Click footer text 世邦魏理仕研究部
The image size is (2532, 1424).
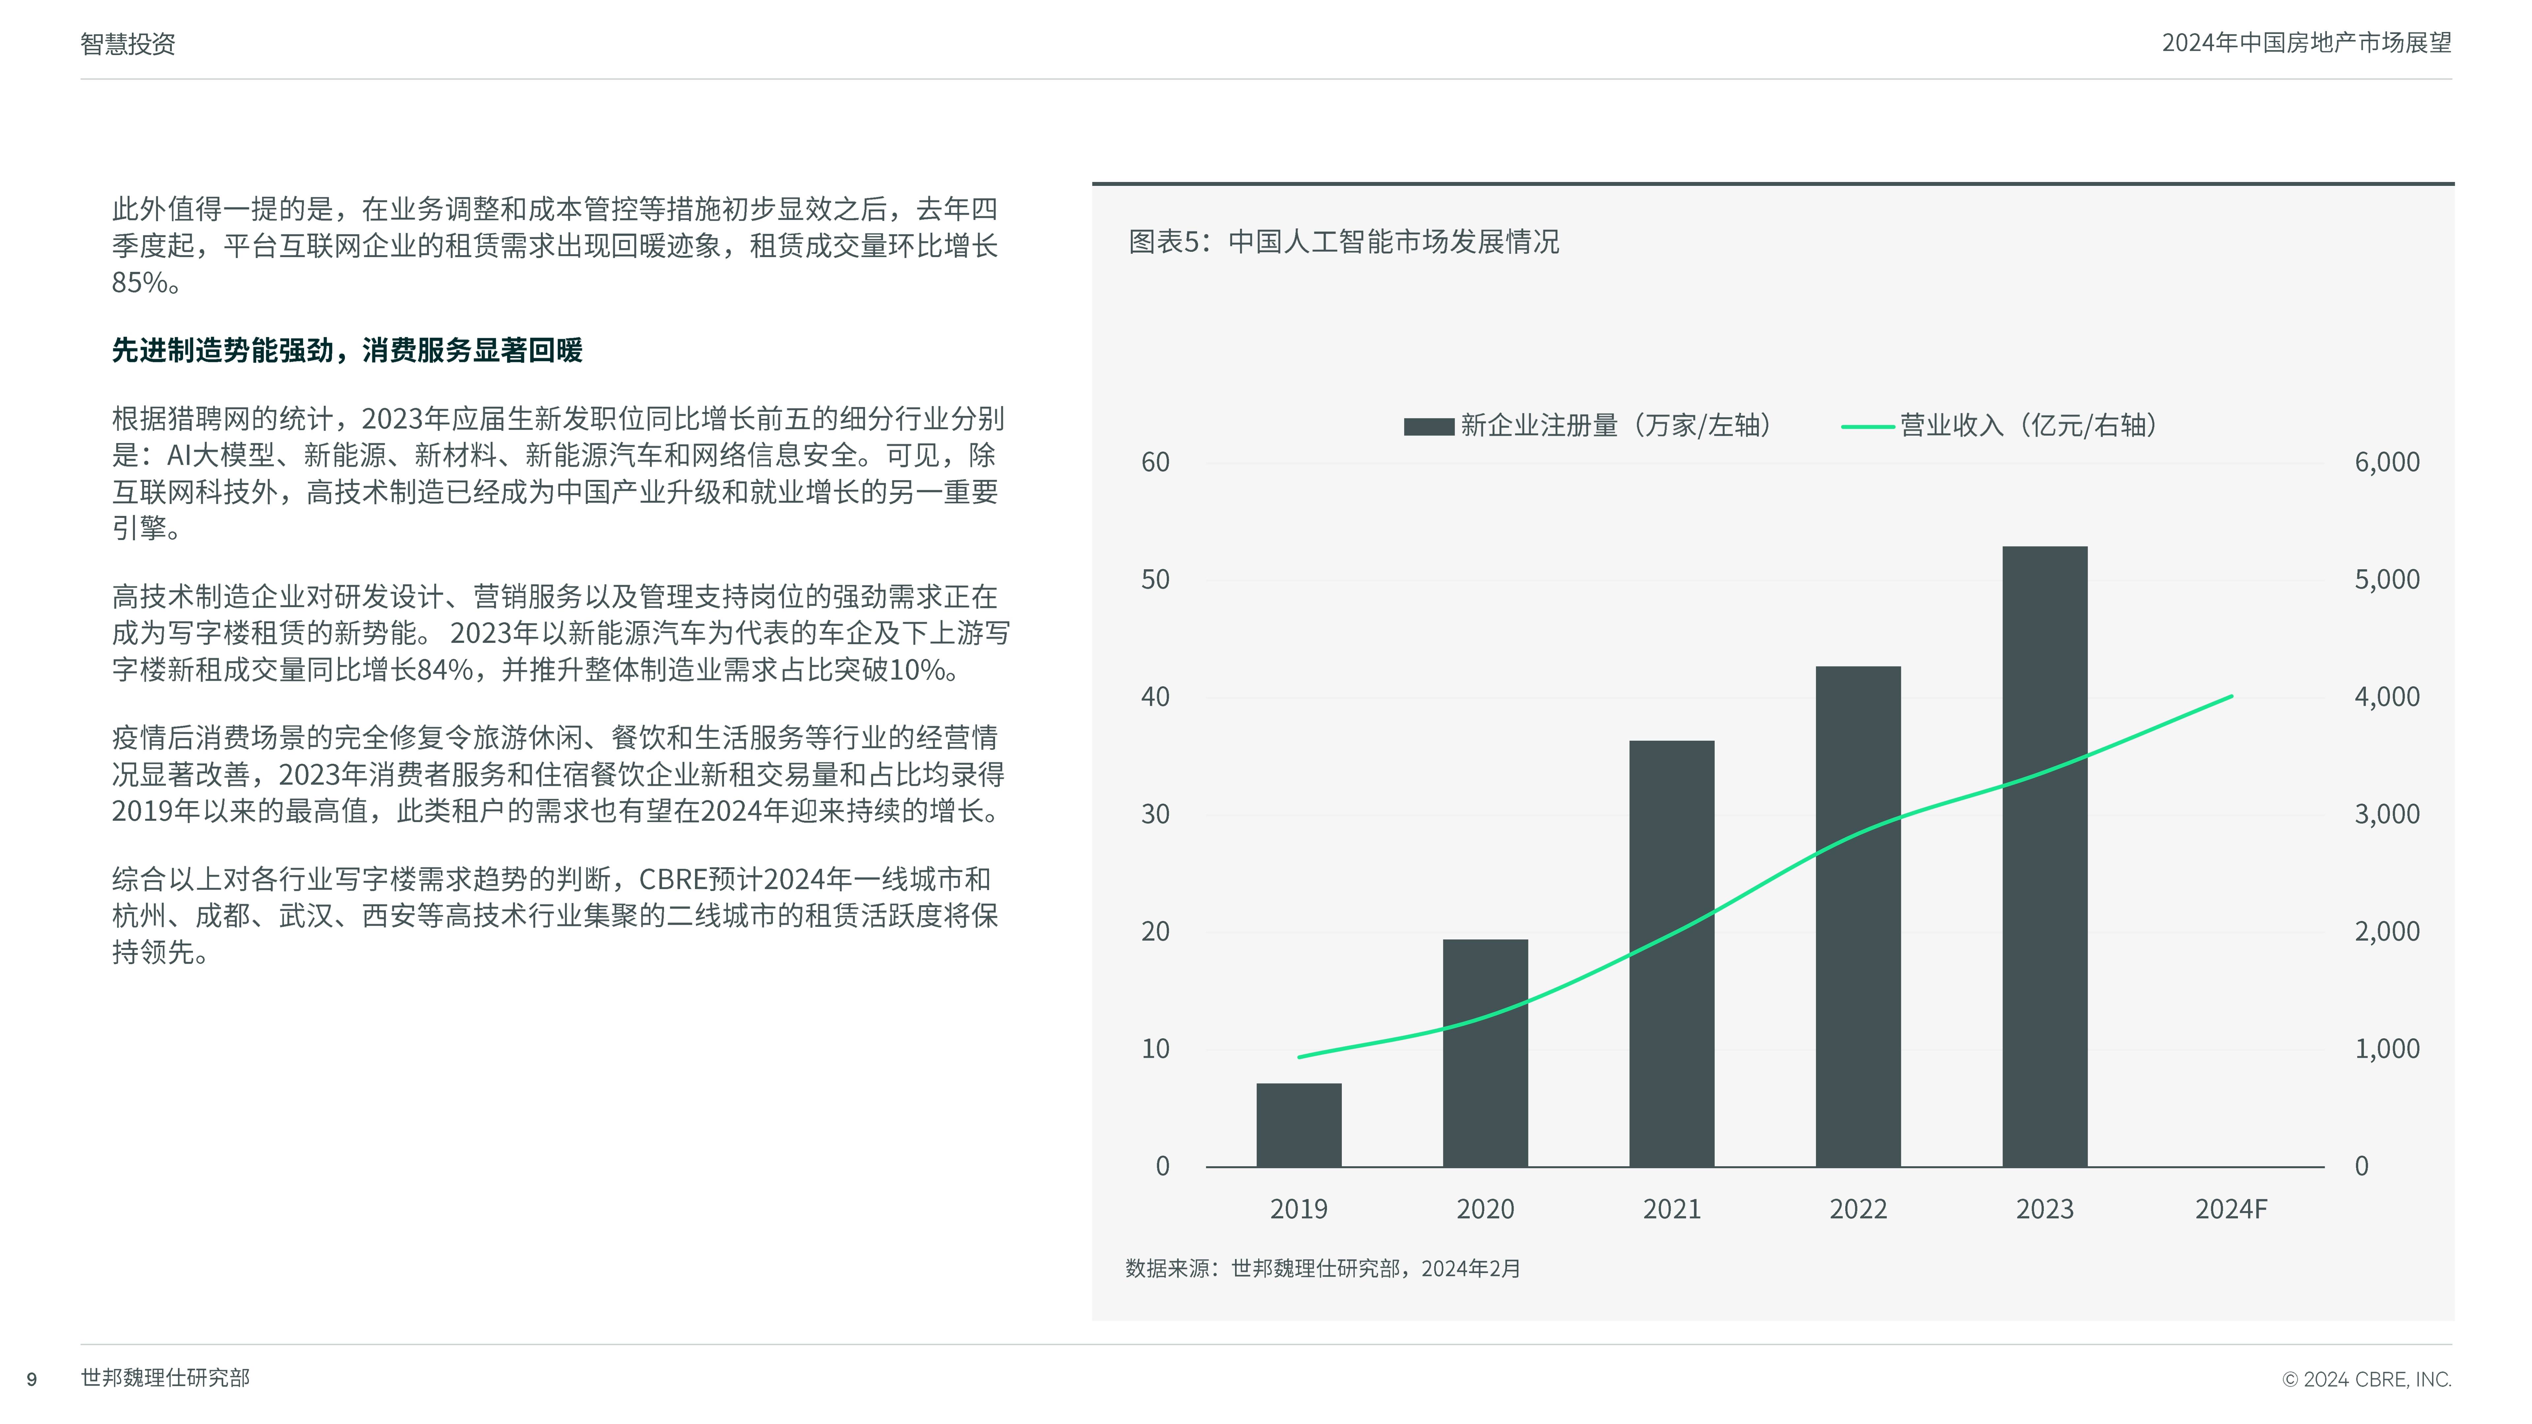pyautogui.click(x=165, y=1378)
